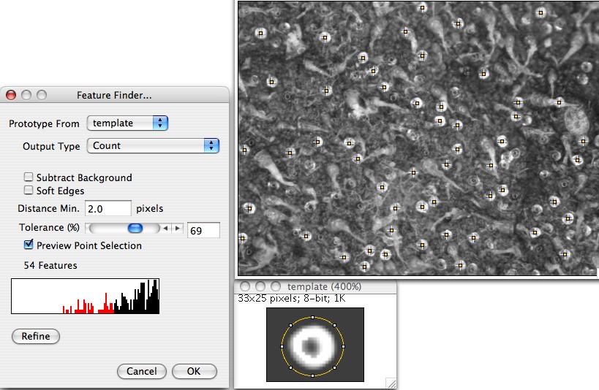Click the zoom button of Feature Finder
599x390 pixels.
[x=42, y=95]
